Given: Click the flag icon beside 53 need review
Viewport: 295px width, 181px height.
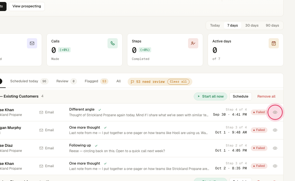Looking at the screenshot, I should click(x=132, y=82).
